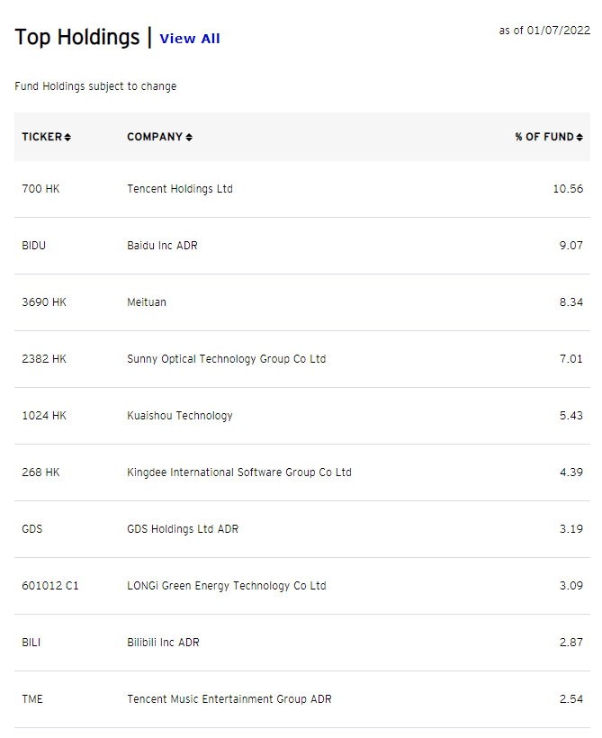
Task: Click the TICKER column header label
Action: 41,137
